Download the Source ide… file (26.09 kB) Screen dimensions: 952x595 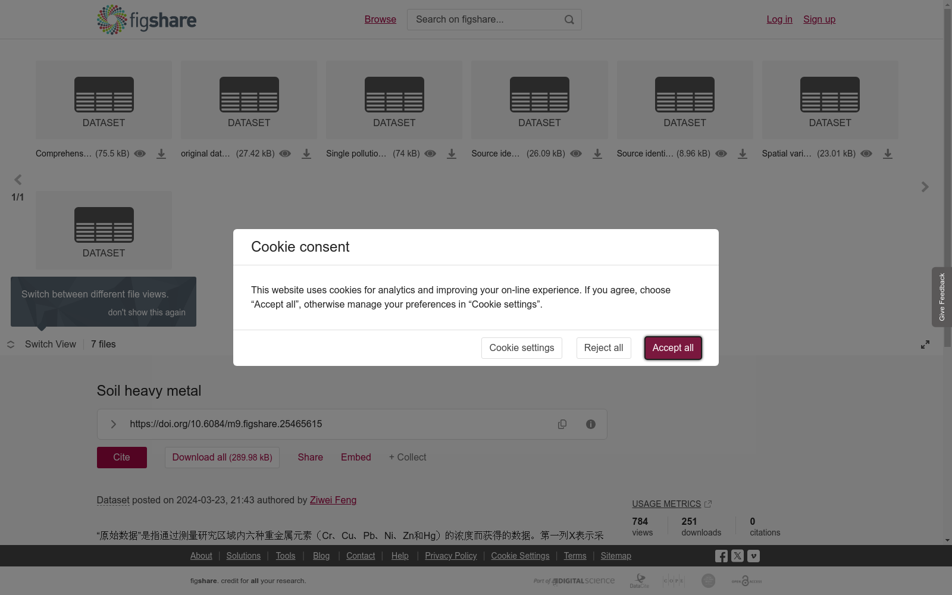tap(597, 154)
